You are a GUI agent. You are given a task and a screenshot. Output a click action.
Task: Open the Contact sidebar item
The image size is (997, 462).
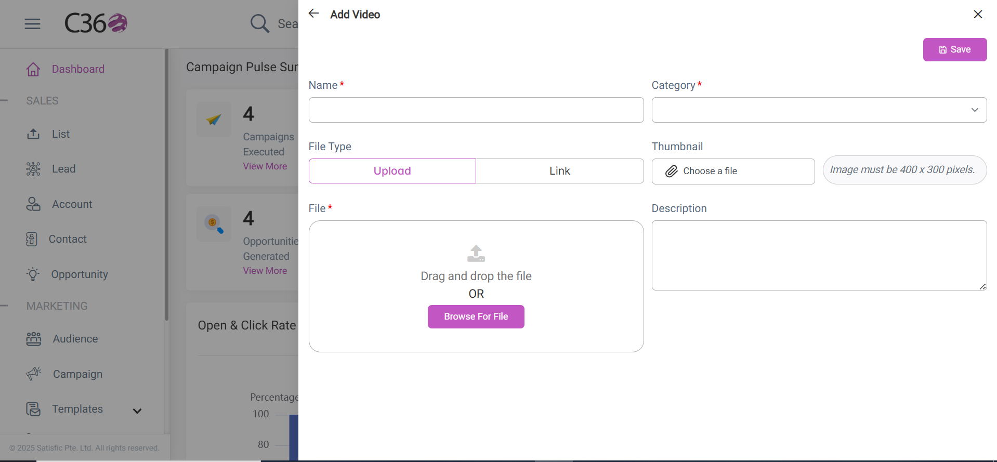[68, 239]
